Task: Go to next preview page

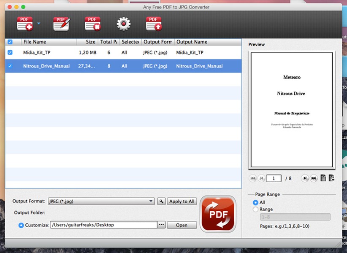Action: pos(305,178)
